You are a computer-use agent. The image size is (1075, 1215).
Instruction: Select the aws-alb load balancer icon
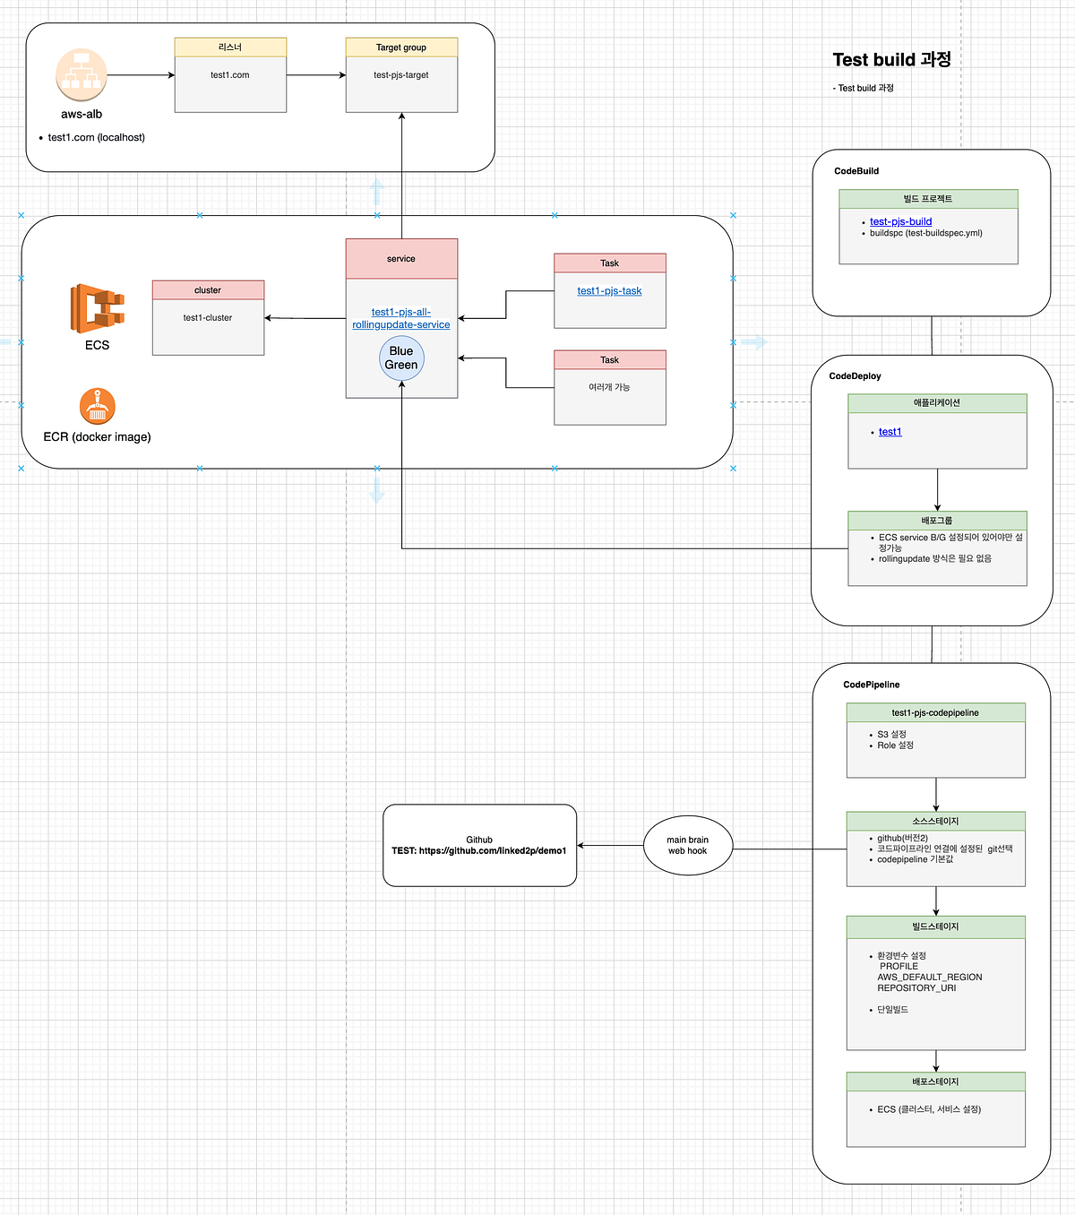tap(81, 76)
